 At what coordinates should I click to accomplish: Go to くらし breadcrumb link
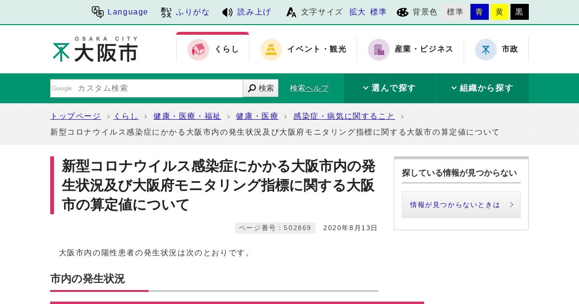click(x=126, y=116)
